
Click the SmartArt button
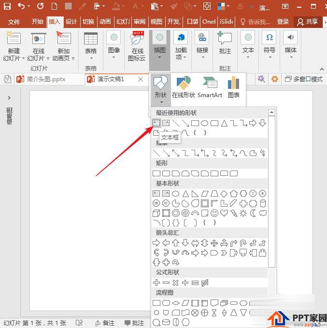coord(210,87)
